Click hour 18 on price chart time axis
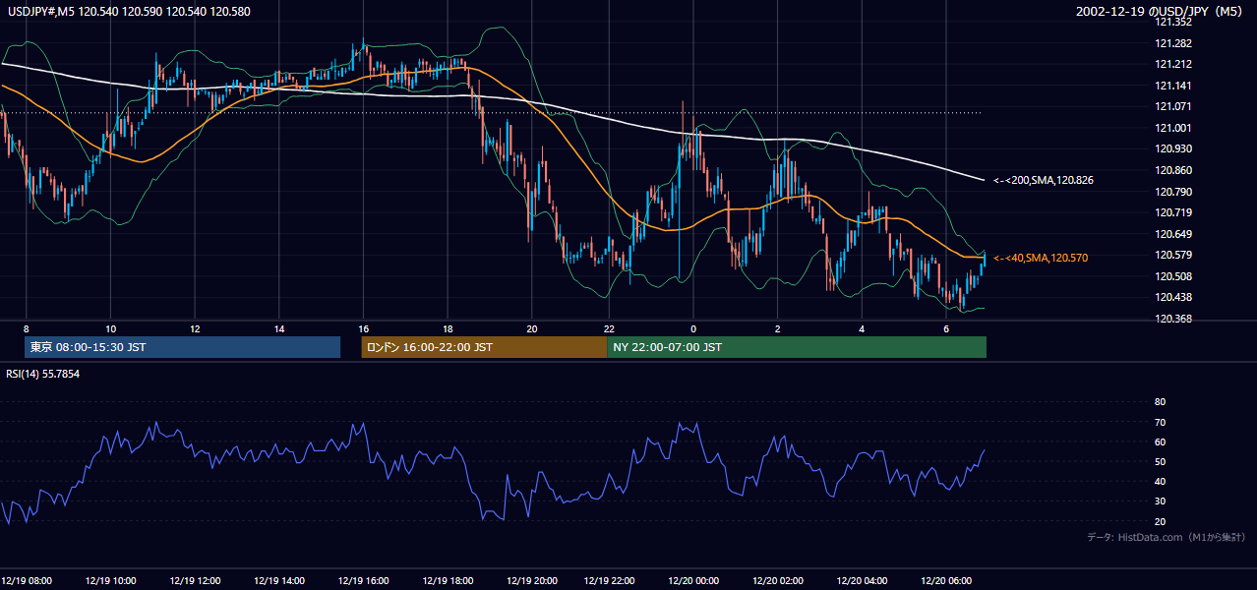 click(x=448, y=328)
